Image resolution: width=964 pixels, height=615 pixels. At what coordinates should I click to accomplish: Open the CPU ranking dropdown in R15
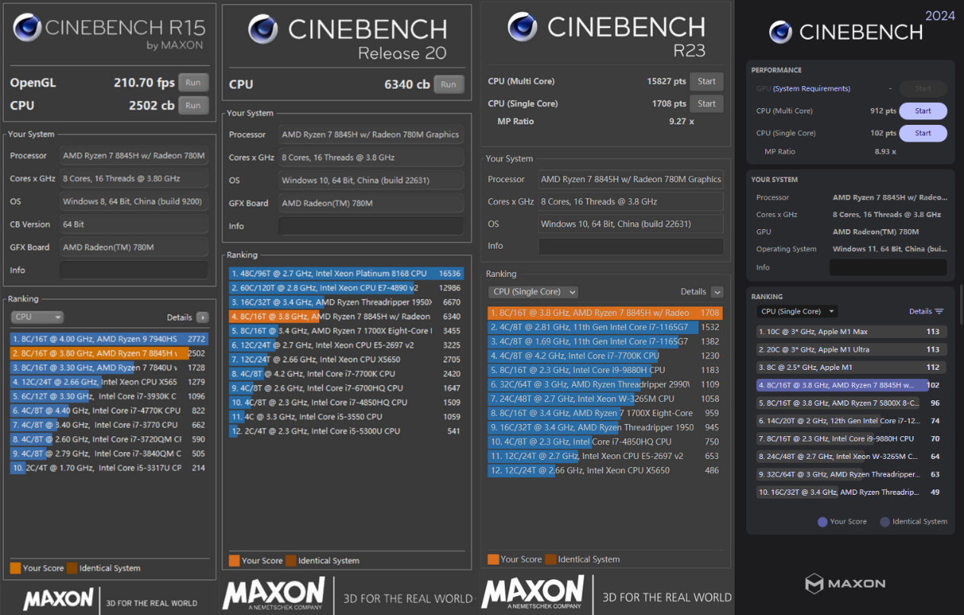(37, 317)
